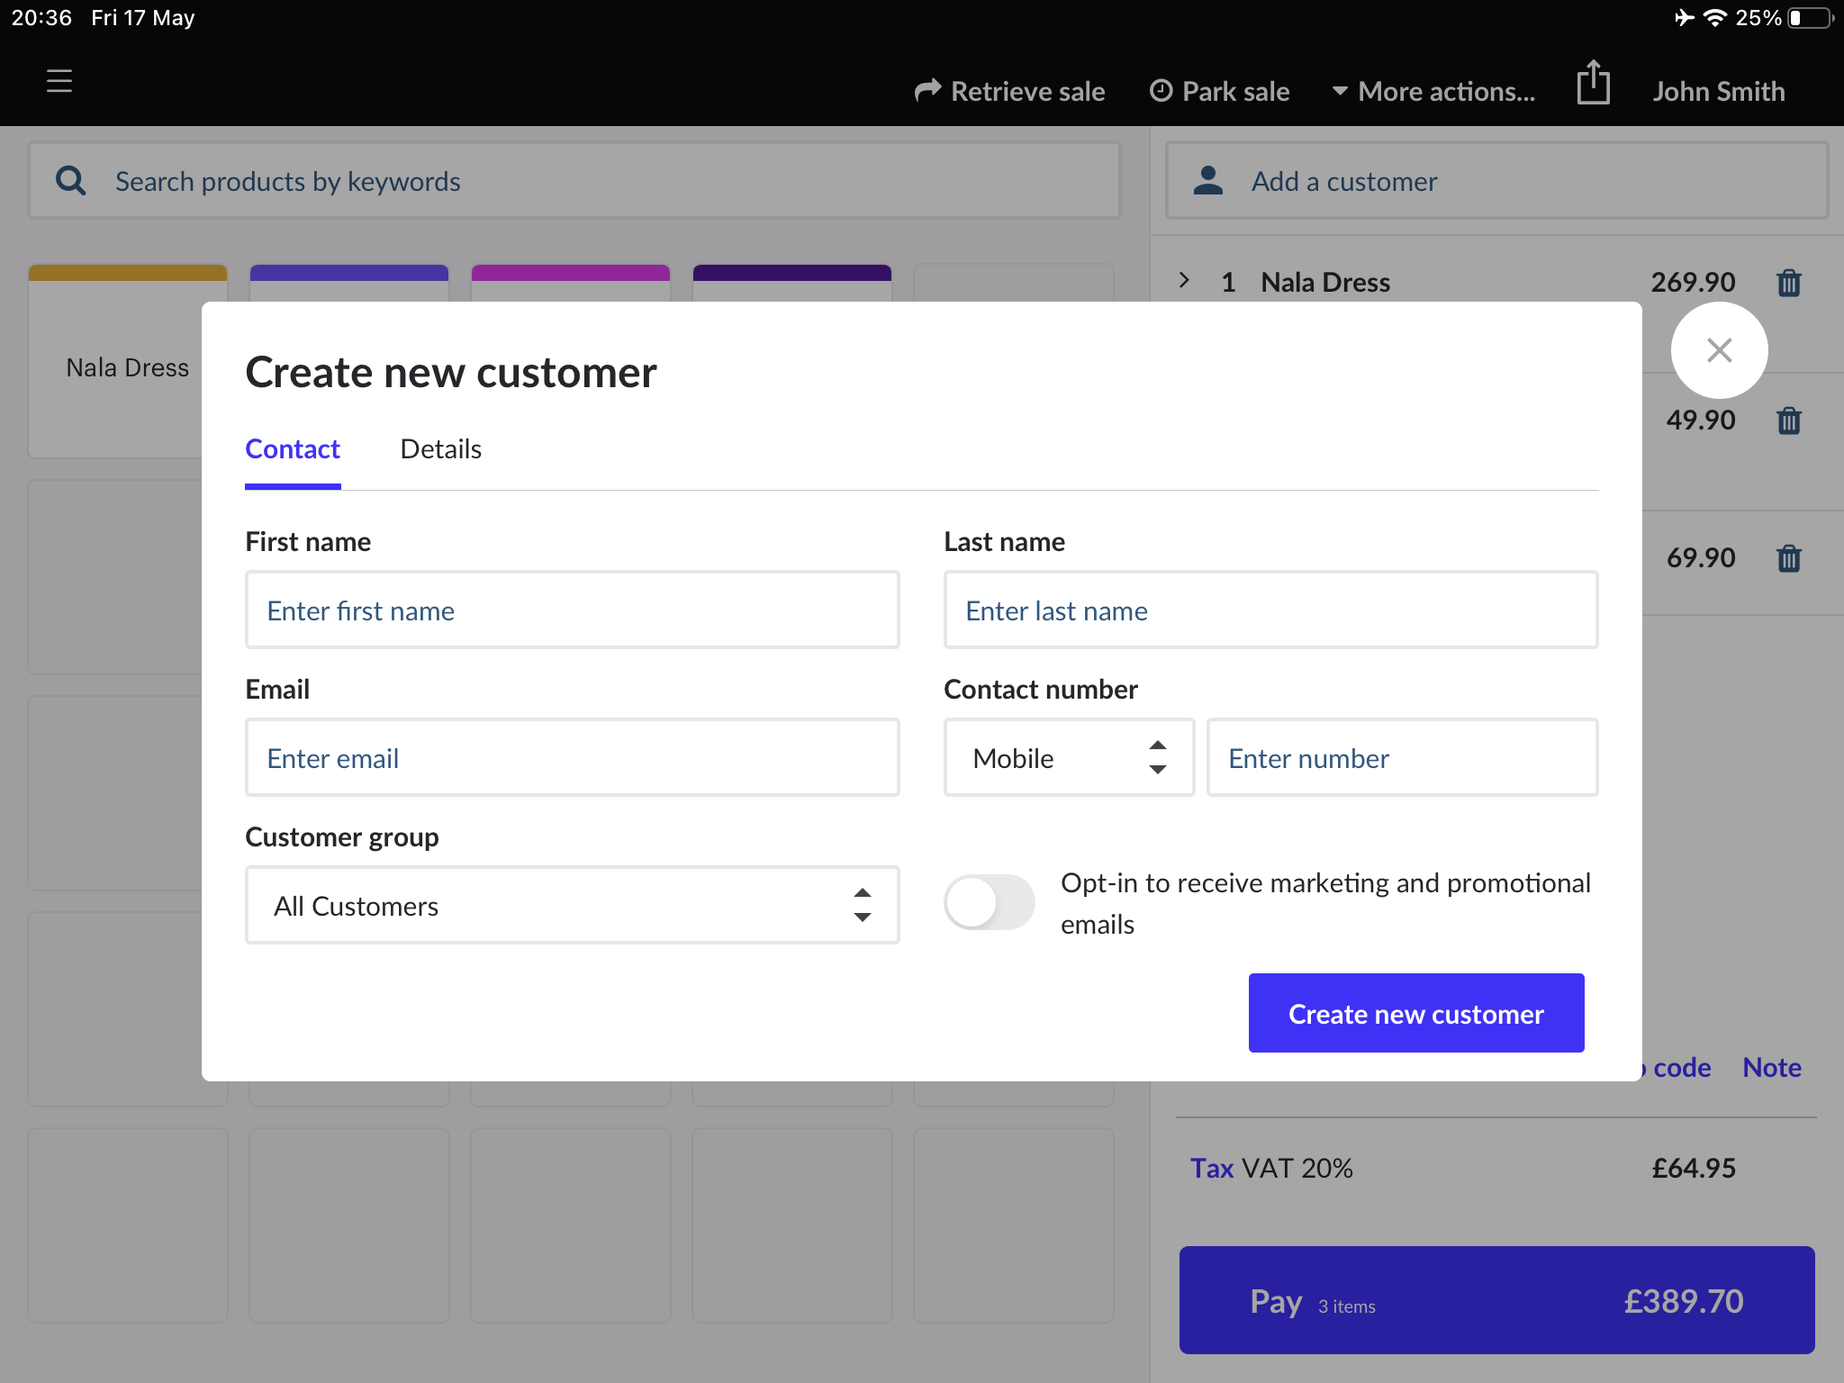Click the Create new customer button
Image resolution: width=1844 pixels, height=1383 pixels.
(1415, 1014)
